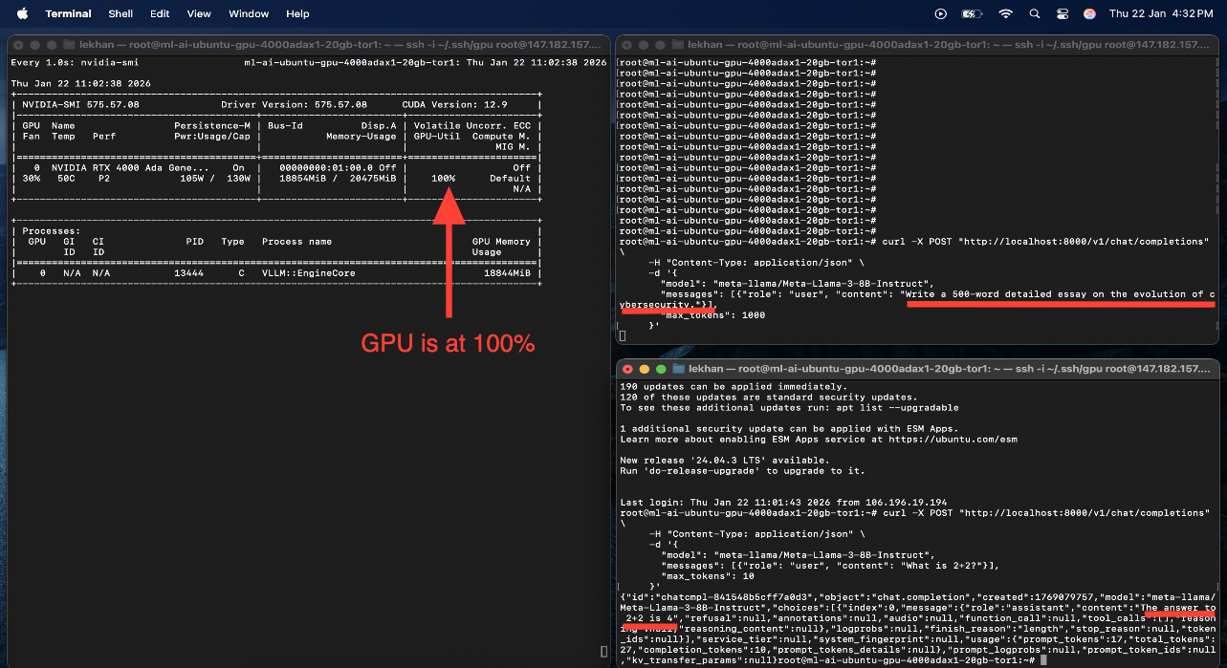Click 'The answer to' response content text
Image resolution: width=1227 pixels, height=668 pixels.
[1178, 608]
